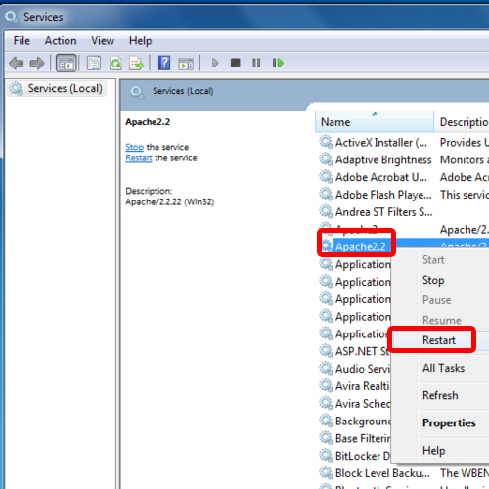Toggle the Show/Hide Console Tree button
489x489 pixels.
pos(67,63)
